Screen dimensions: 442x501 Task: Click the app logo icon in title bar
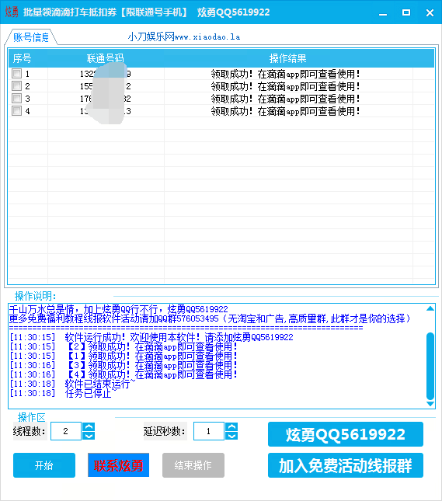(12, 12)
